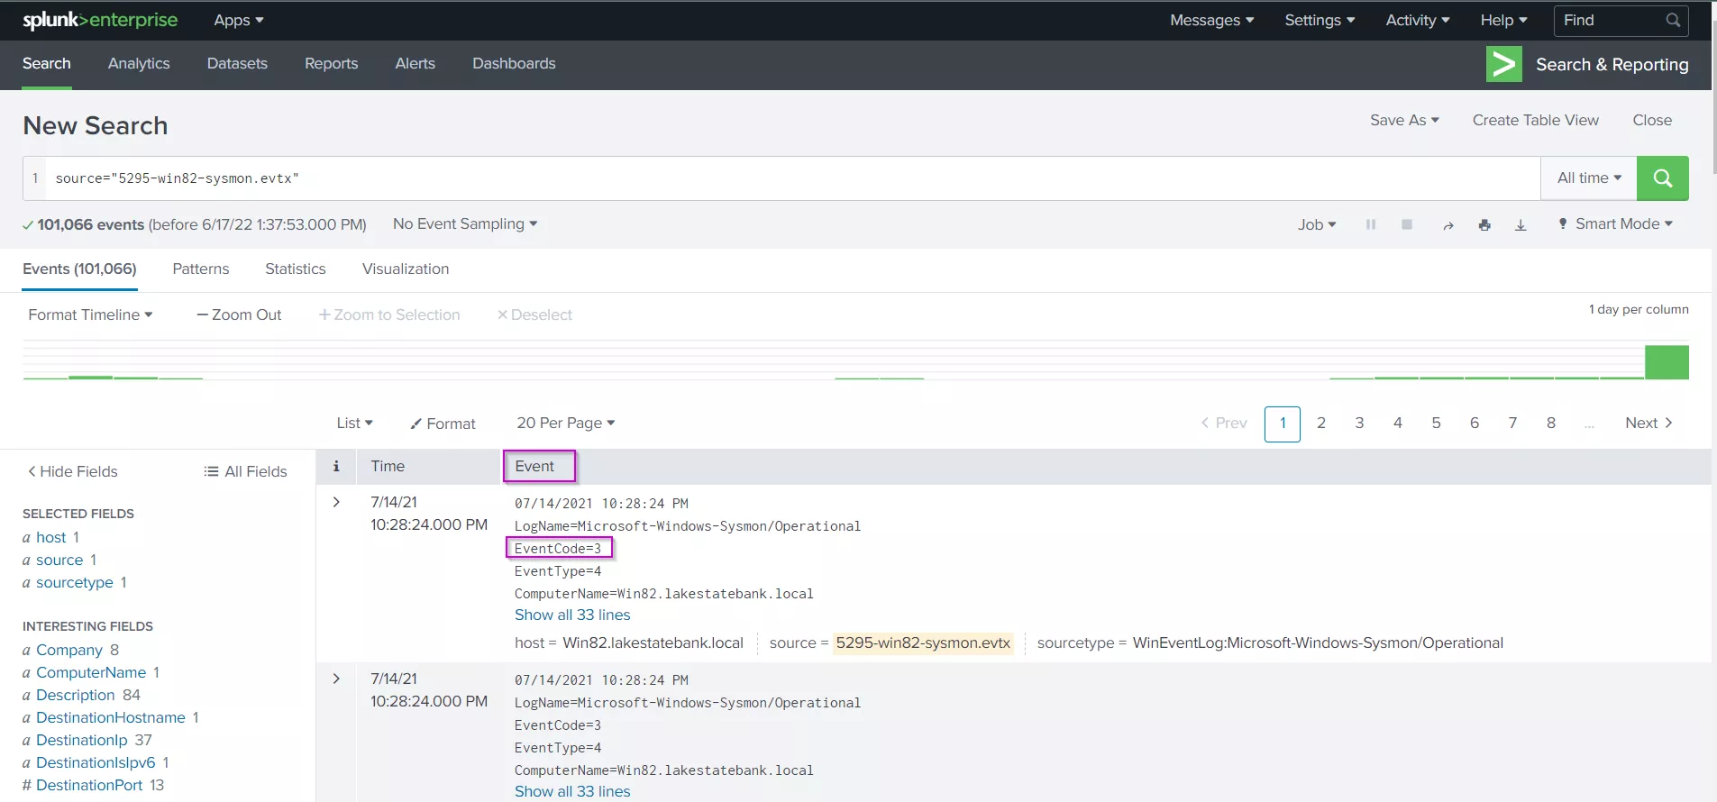Go to the Datasets nav tab
This screenshot has width=1717, height=802.
[237, 63]
